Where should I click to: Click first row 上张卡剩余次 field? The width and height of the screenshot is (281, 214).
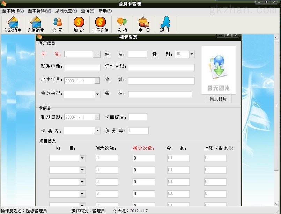215,158
